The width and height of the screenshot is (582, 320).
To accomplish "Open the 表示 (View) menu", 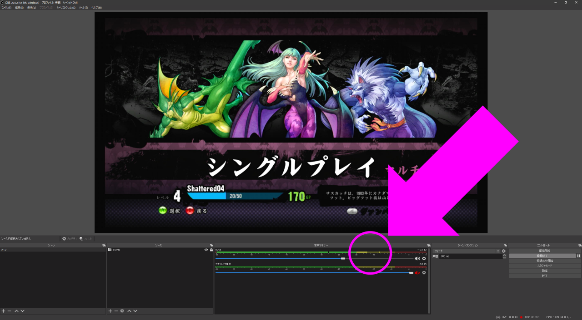I will 31,8.
